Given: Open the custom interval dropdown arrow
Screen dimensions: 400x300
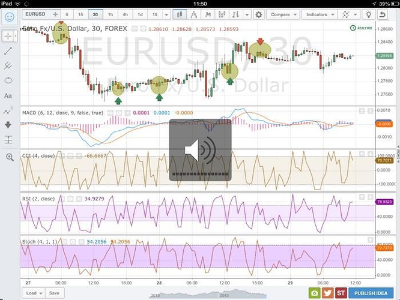Looking at the screenshot, I should pos(166,15).
